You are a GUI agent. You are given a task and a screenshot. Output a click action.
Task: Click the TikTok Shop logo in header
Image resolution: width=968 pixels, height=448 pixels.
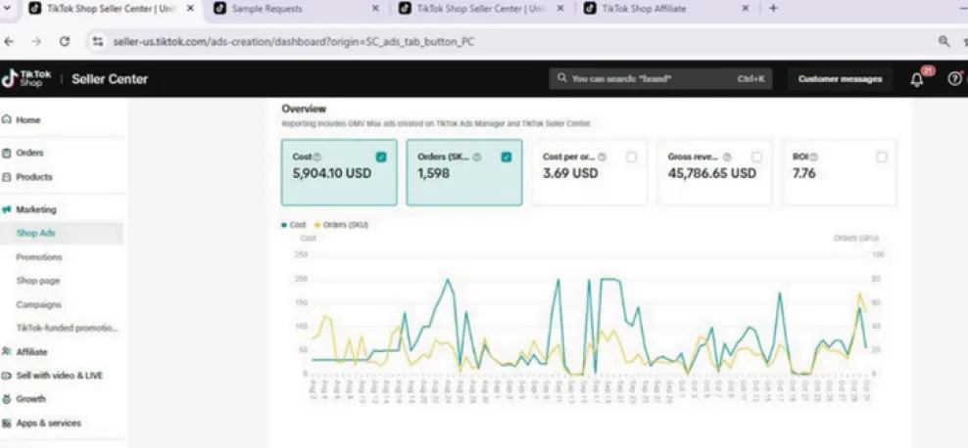point(26,78)
